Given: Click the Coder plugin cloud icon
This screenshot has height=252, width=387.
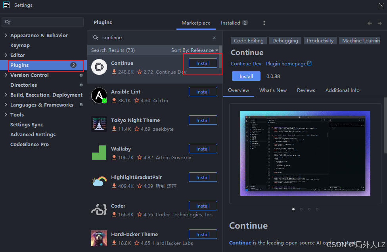Looking at the screenshot, I should (x=99, y=210).
